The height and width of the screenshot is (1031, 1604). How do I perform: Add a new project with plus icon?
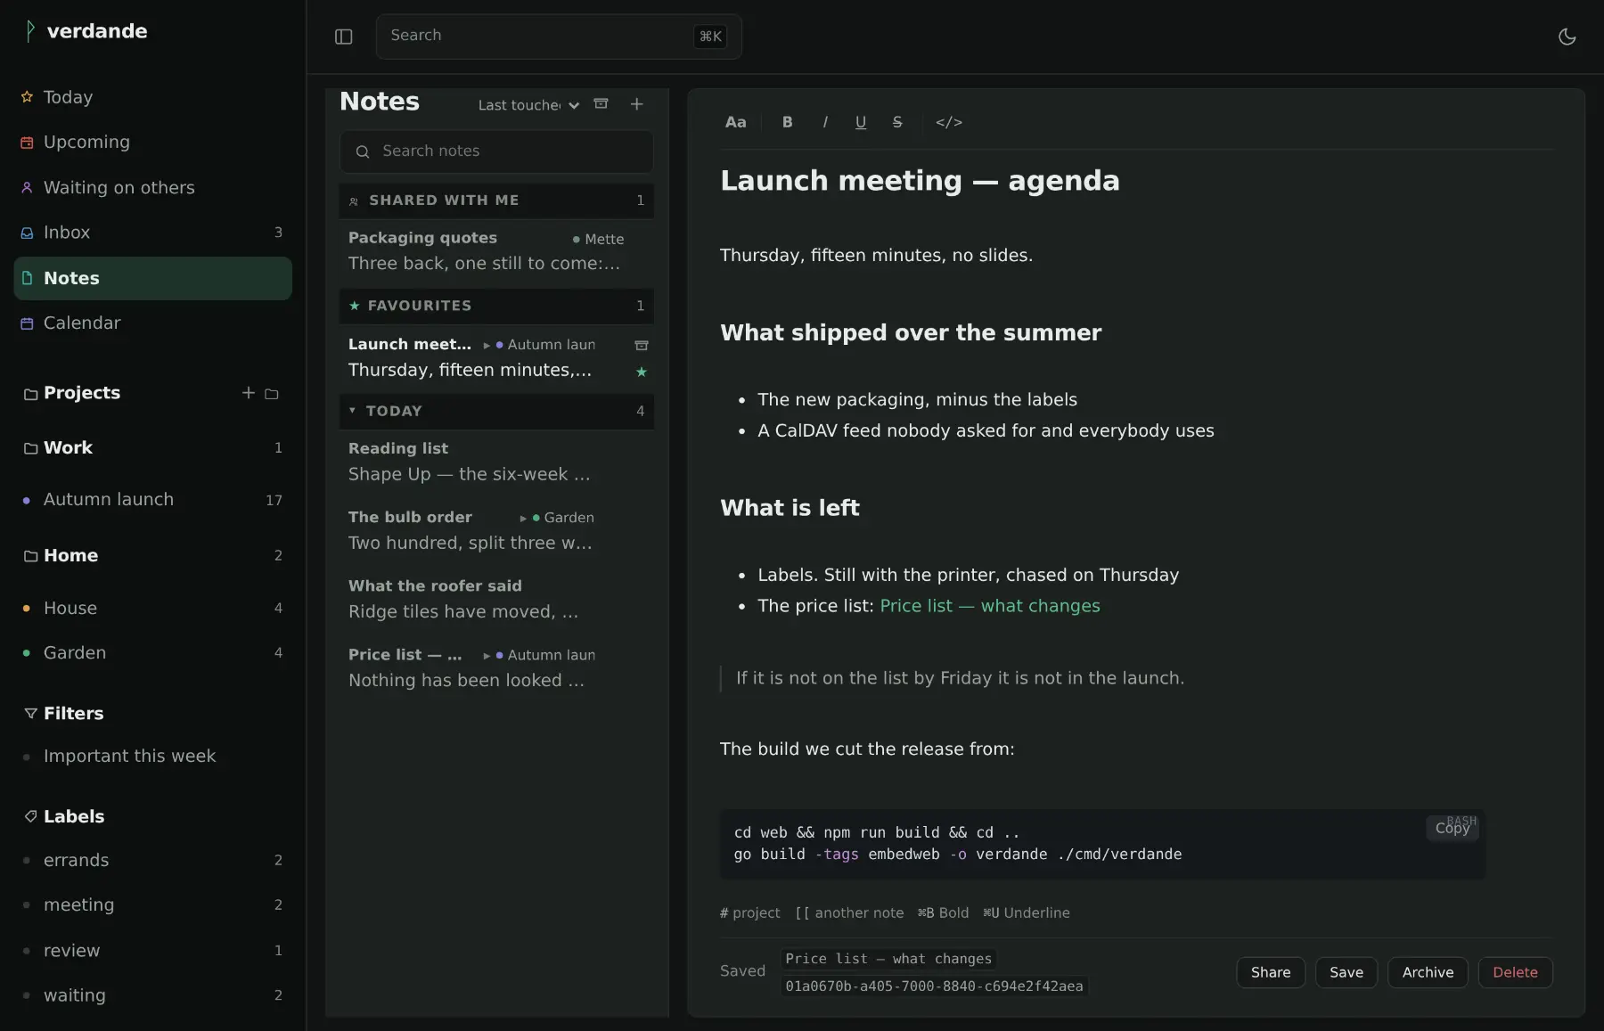[248, 393]
